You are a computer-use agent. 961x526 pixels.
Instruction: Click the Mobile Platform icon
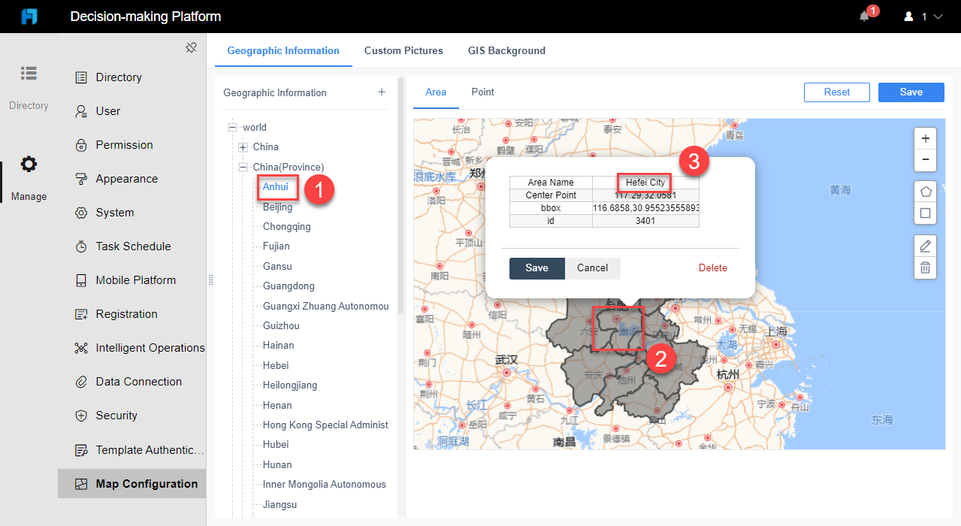81,280
